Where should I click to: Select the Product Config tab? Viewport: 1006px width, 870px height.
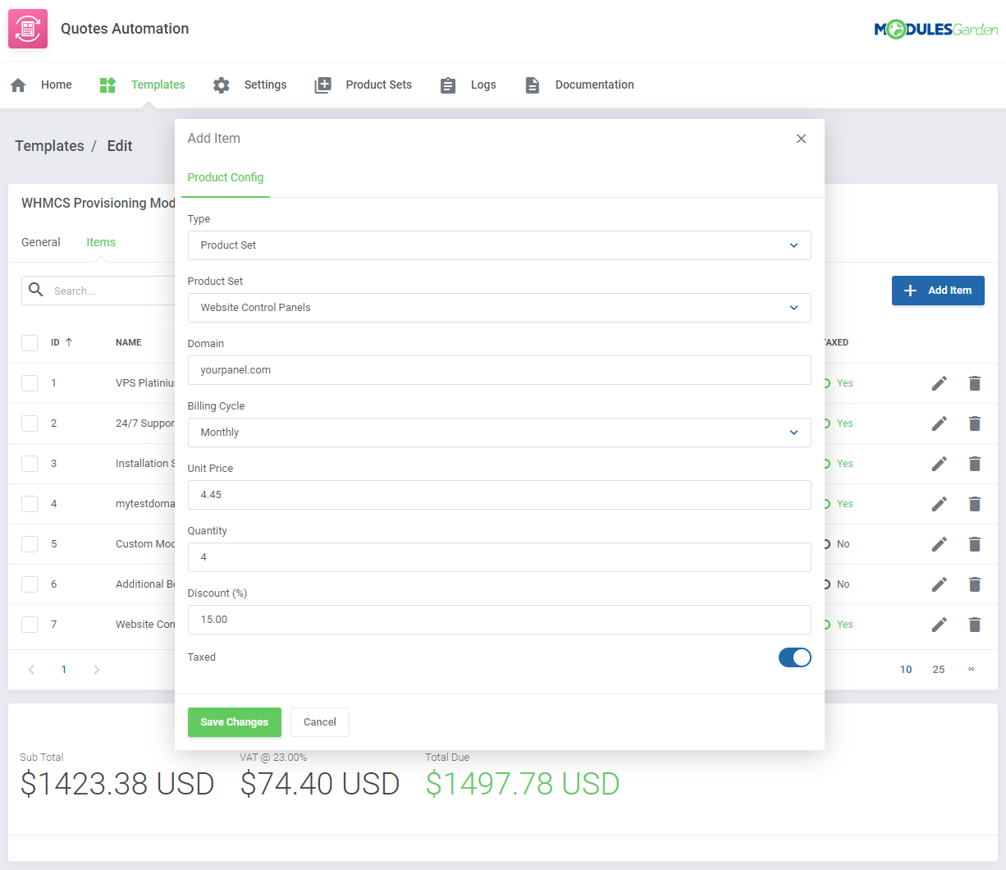click(x=226, y=177)
